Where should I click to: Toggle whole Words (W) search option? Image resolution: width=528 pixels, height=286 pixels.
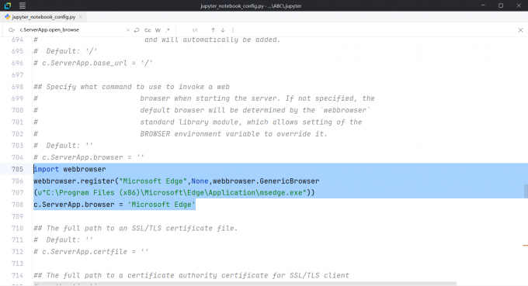[158, 30]
